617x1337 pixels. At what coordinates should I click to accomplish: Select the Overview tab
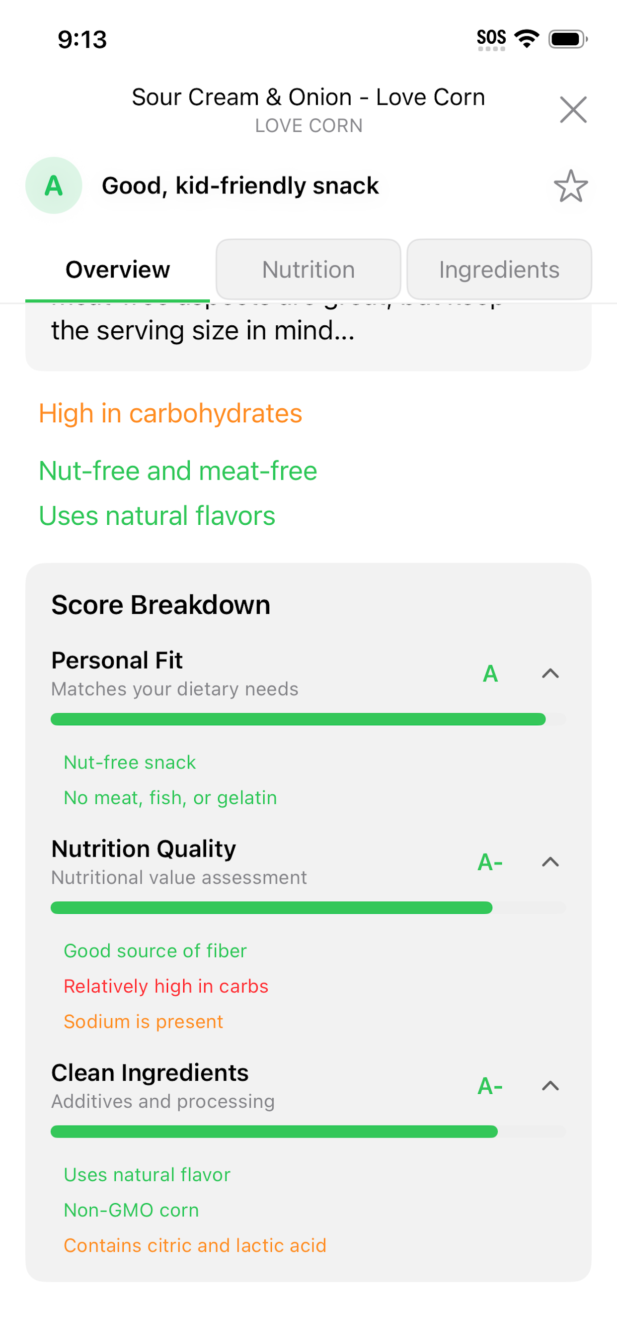point(118,270)
